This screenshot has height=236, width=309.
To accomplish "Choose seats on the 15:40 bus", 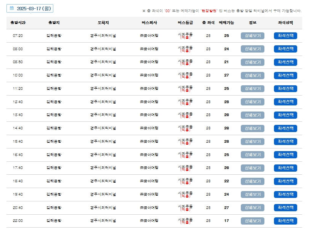I will point(285,142).
